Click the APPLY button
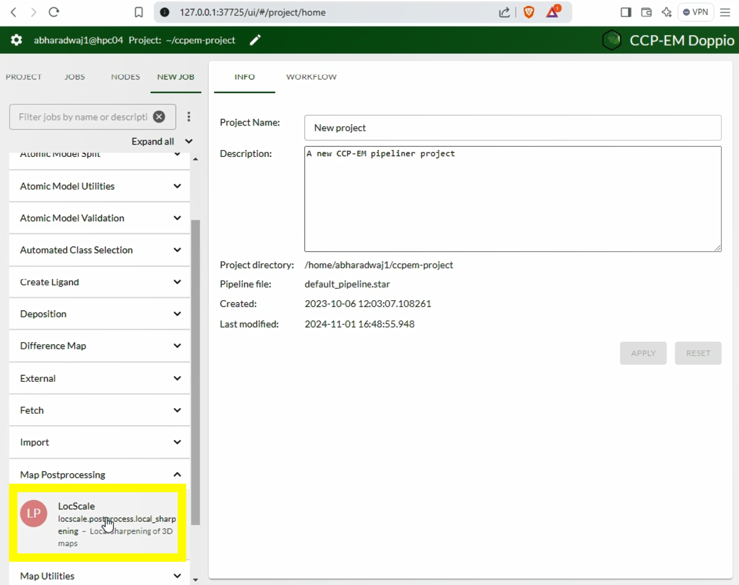Viewport: 739px width, 585px height. point(643,353)
